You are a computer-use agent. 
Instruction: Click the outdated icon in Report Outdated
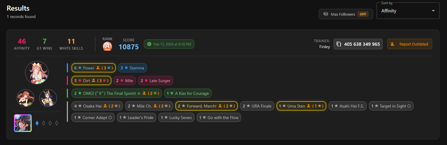392,44
